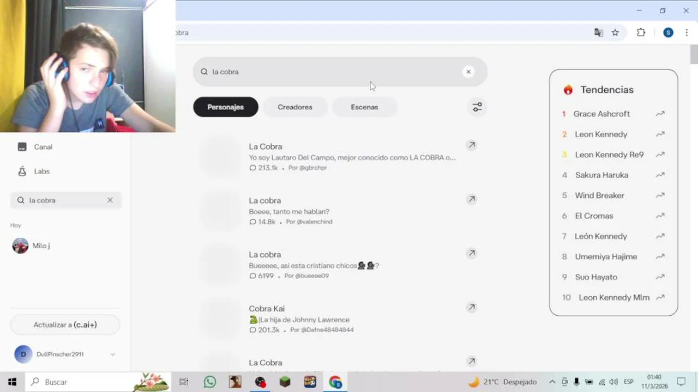Open trending Grace Ashcroft
698x392 pixels.
click(x=601, y=114)
